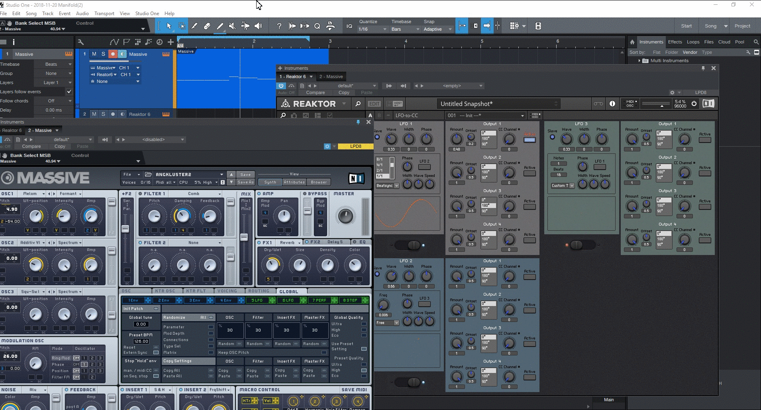Click the Start page button
The image size is (761, 410).
[x=686, y=26]
